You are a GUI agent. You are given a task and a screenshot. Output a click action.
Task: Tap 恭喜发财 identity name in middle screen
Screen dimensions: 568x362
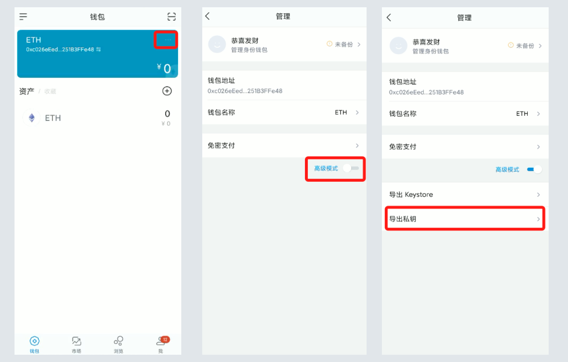click(245, 41)
